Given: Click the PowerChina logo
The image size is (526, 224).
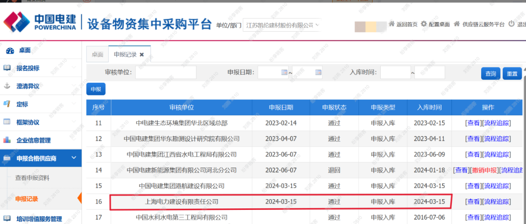Looking at the screenshot, I should coord(39,22).
